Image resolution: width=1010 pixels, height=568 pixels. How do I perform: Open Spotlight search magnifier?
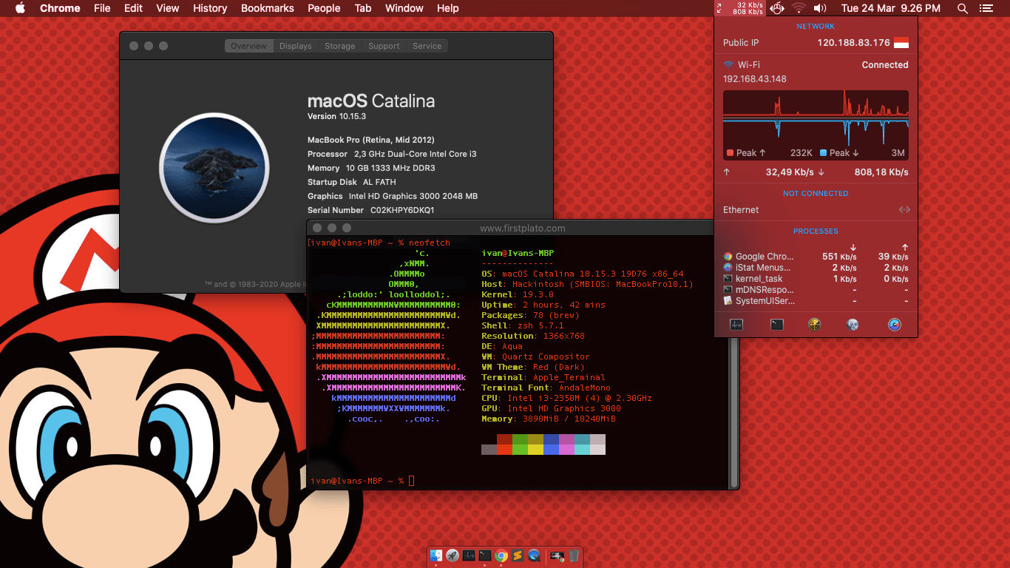963,8
